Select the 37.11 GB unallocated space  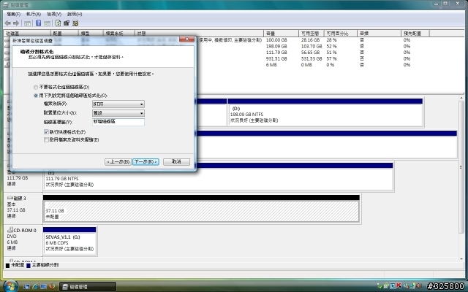[202, 209]
